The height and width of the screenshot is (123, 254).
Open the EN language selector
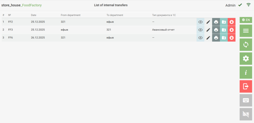246,20
